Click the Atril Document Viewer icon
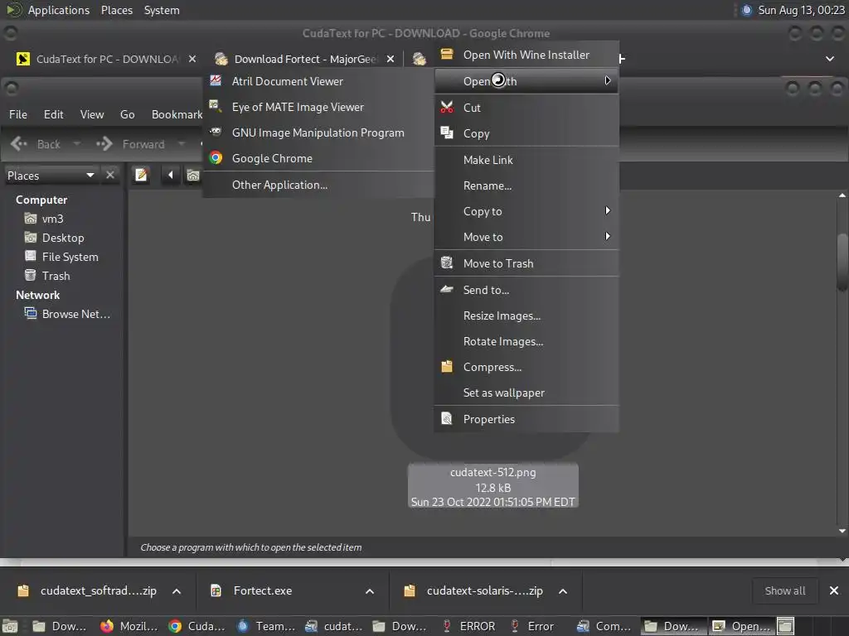849x636 pixels. pos(216,80)
